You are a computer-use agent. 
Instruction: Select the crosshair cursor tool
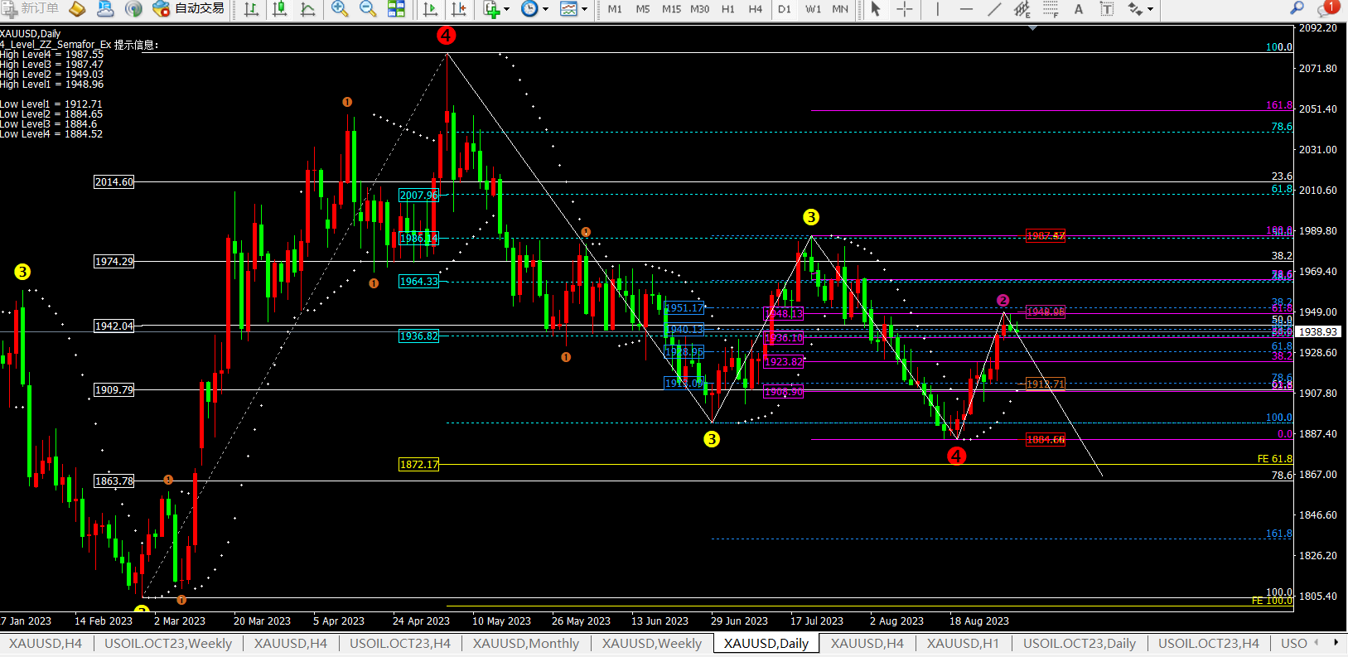click(905, 9)
